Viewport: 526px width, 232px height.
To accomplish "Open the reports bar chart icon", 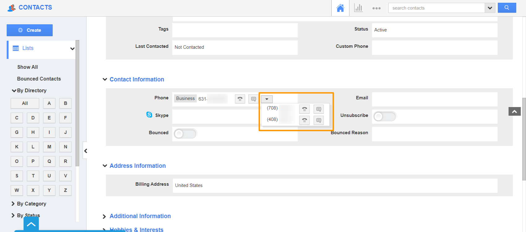I will (x=358, y=8).
